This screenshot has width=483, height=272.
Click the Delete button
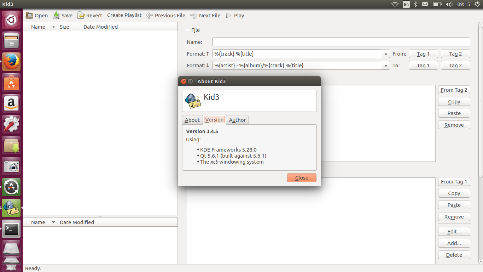click(x=454, y=255)
